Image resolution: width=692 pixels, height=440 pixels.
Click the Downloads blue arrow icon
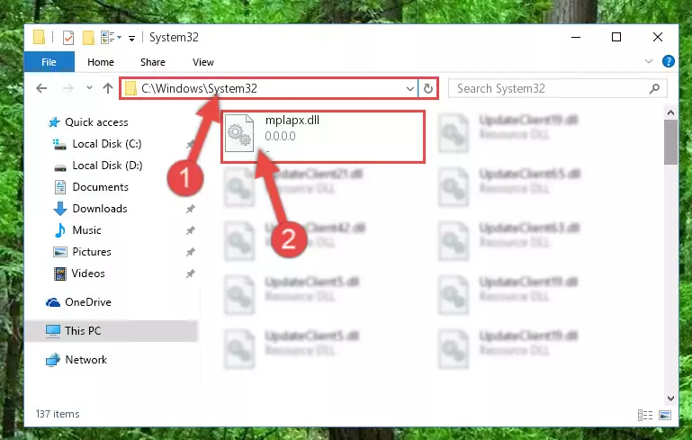[x=60, y=209]
